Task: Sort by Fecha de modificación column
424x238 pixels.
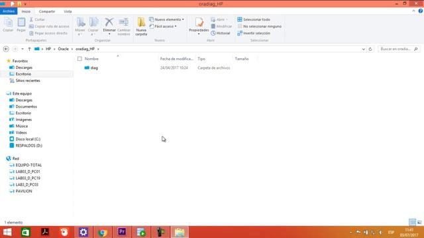Action: pyautogui.click(x=177, y=59)
